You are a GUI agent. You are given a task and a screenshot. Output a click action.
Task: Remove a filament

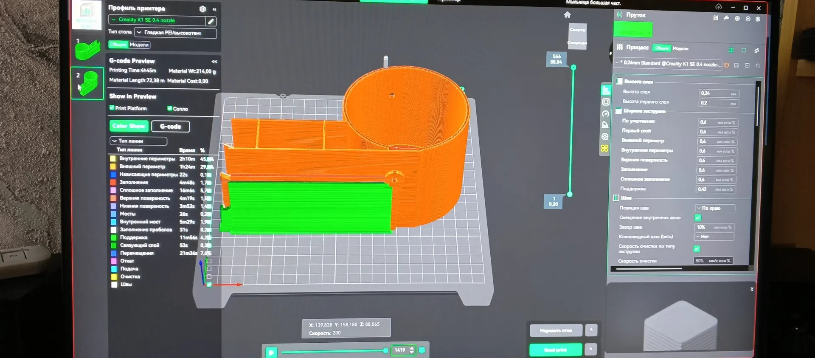pos(748,19)
